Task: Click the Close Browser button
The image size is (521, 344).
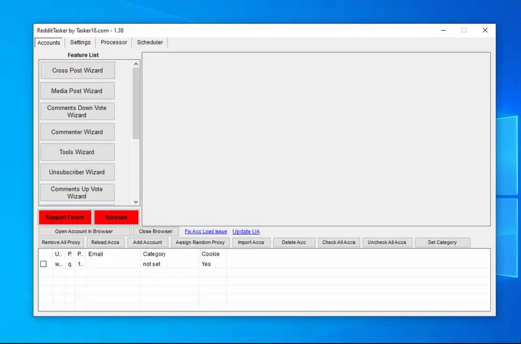Action: click(x=155, y=231)
